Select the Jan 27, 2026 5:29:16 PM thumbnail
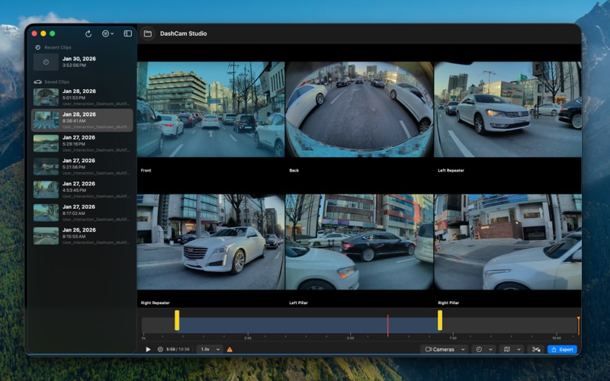The width and height of the screenshot is (610, 381). [x=46, y=143]
